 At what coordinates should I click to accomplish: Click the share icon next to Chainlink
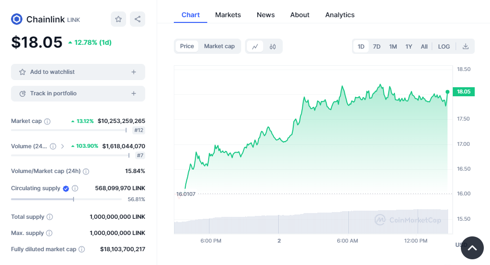coord(138,19)
